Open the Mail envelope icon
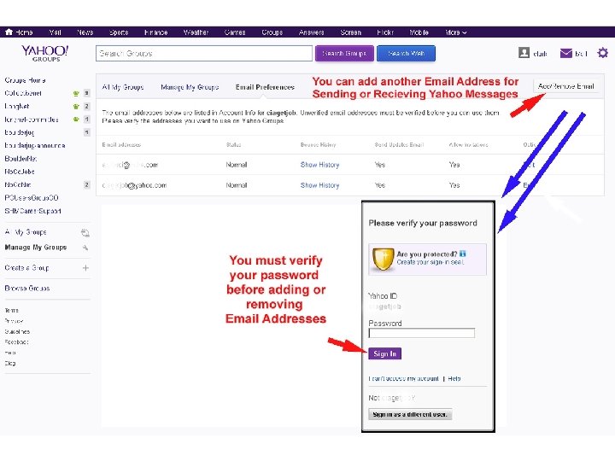615x461 pixels. click(565, 53)
